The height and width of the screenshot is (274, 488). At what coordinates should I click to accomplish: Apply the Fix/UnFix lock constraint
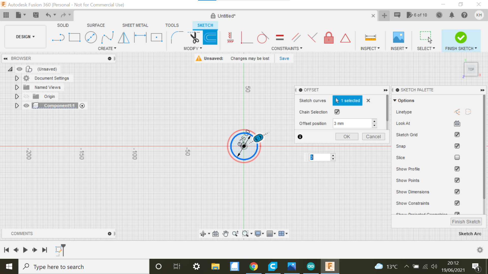(x=329, y=38)
